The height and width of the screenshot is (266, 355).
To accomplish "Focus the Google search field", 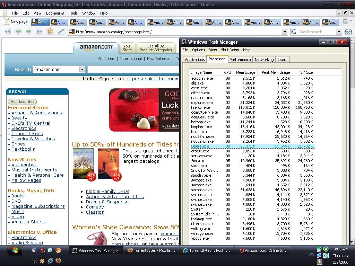I will point(316,32).
